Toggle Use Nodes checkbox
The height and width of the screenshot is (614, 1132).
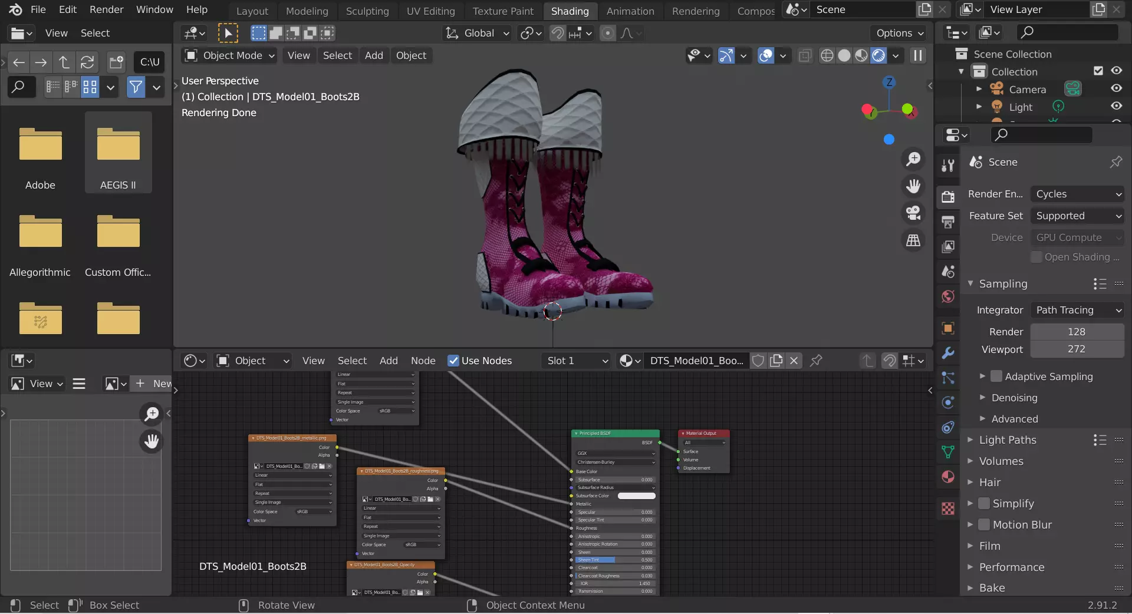coord(453,361)
